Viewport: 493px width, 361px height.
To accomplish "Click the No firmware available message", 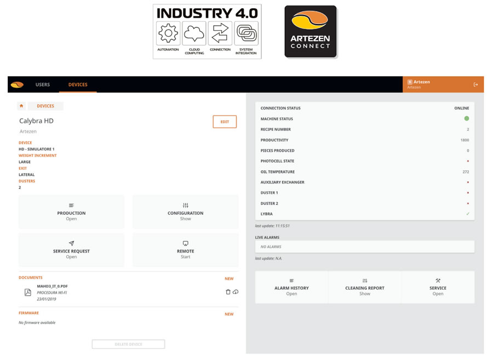I will click(x=37, y=323).
